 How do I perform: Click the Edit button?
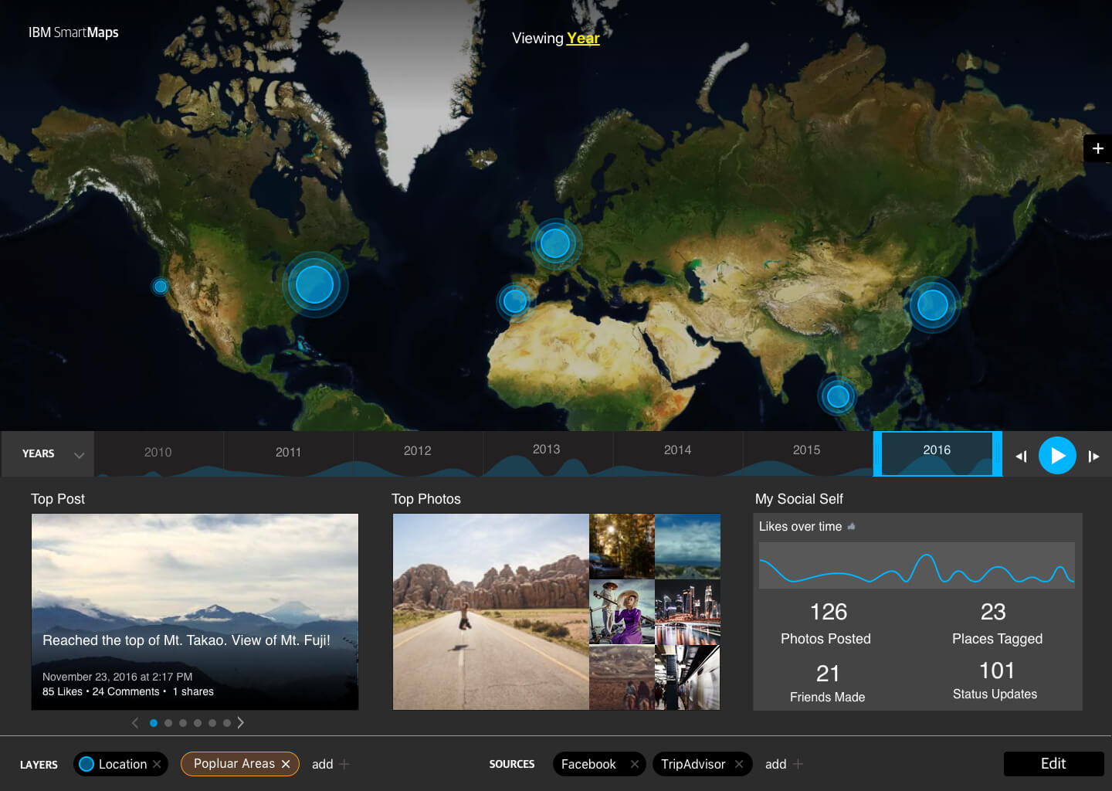coord(1053,763)
